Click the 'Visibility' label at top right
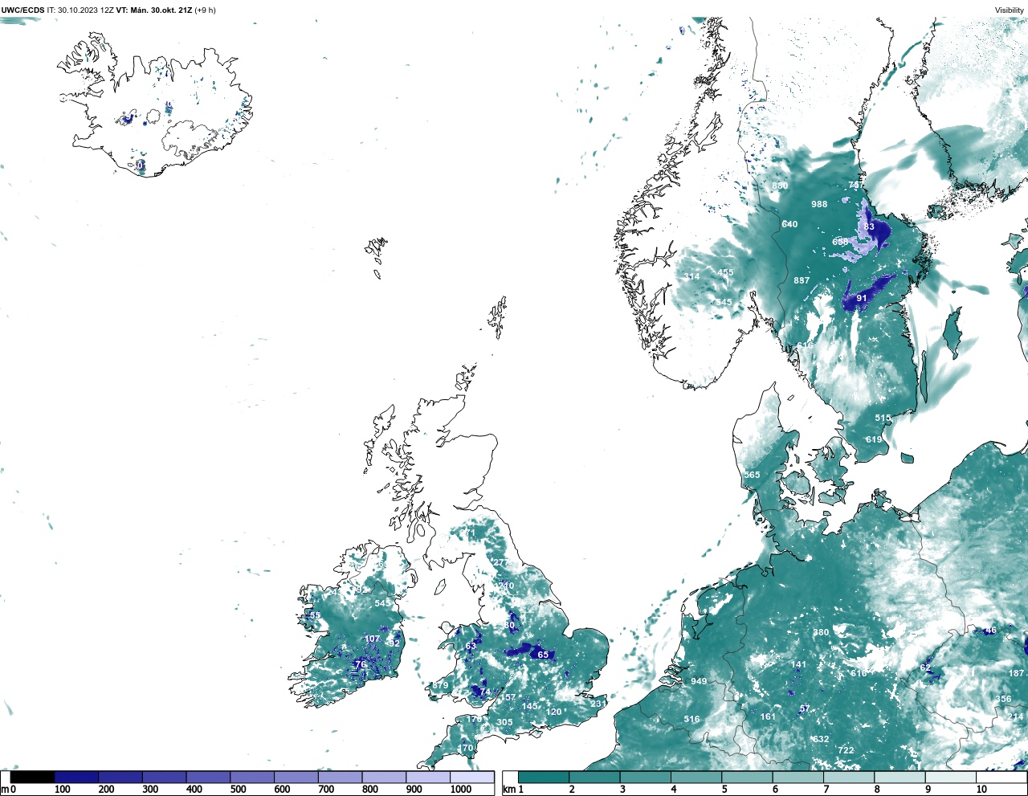1028x796 pixels. pyautogui.click(x=1010, y=10)
